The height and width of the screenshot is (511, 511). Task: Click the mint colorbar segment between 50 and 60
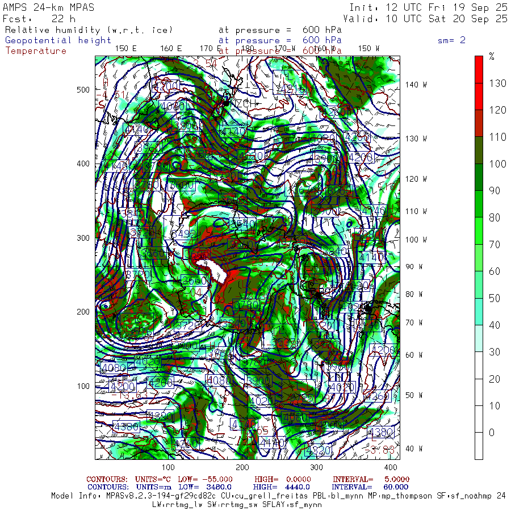point(479,284)
